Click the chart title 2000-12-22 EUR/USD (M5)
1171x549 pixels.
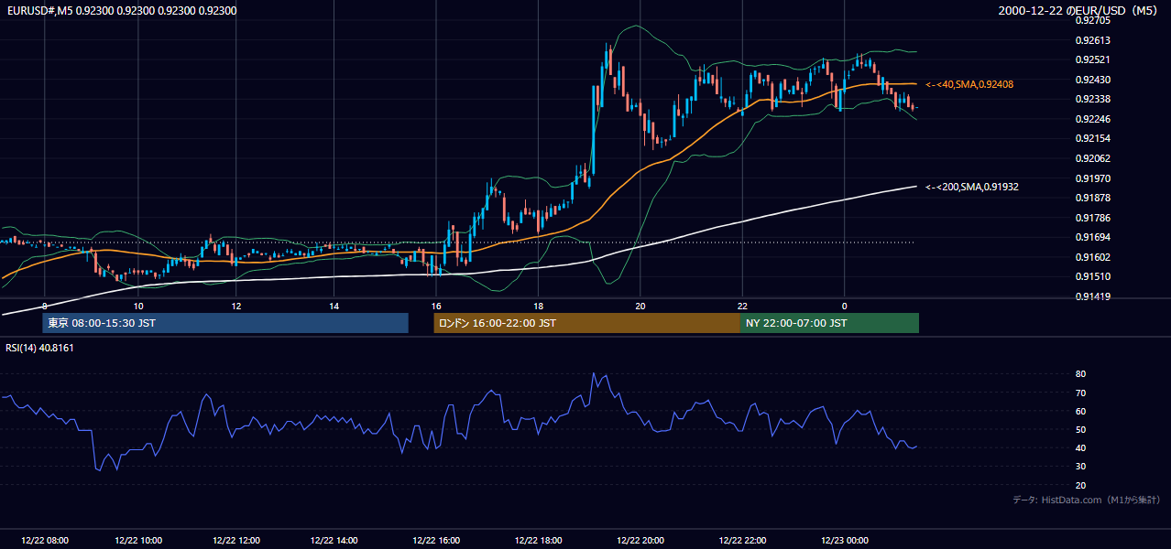(x=1079, y=11)
